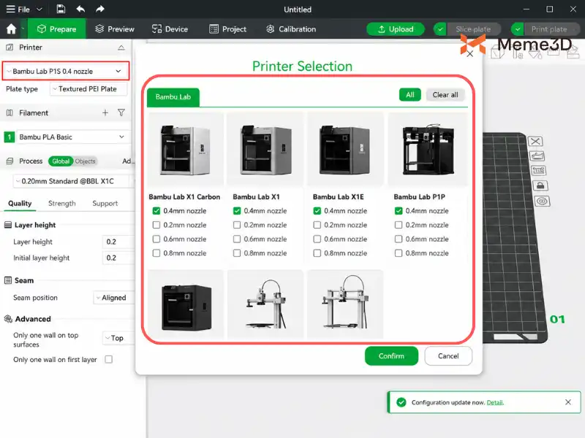Open the notification Detail link
Screen dimensions: 585x438
495,402
